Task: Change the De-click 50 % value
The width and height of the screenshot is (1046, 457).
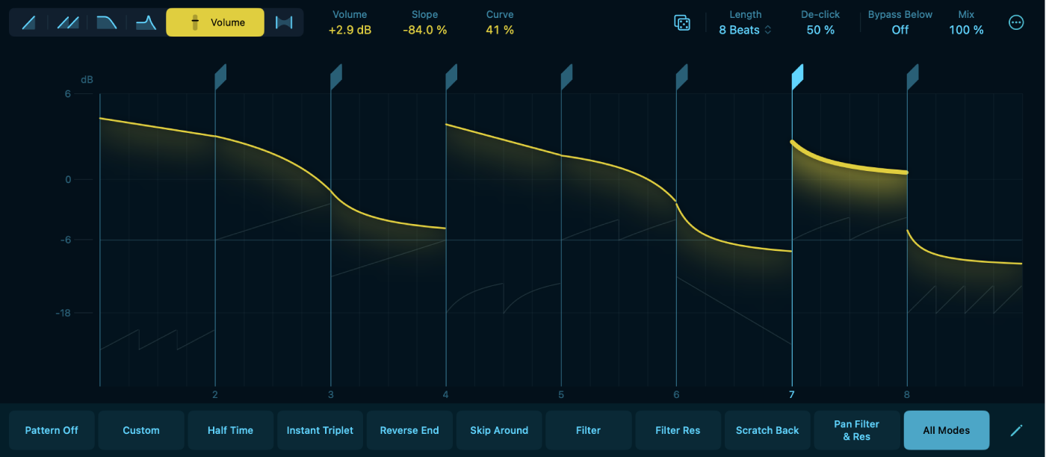Action: coord(820,30)
